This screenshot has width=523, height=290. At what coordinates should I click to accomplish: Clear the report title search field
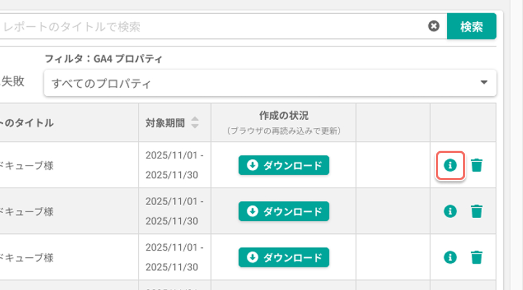tap(434, 26)
